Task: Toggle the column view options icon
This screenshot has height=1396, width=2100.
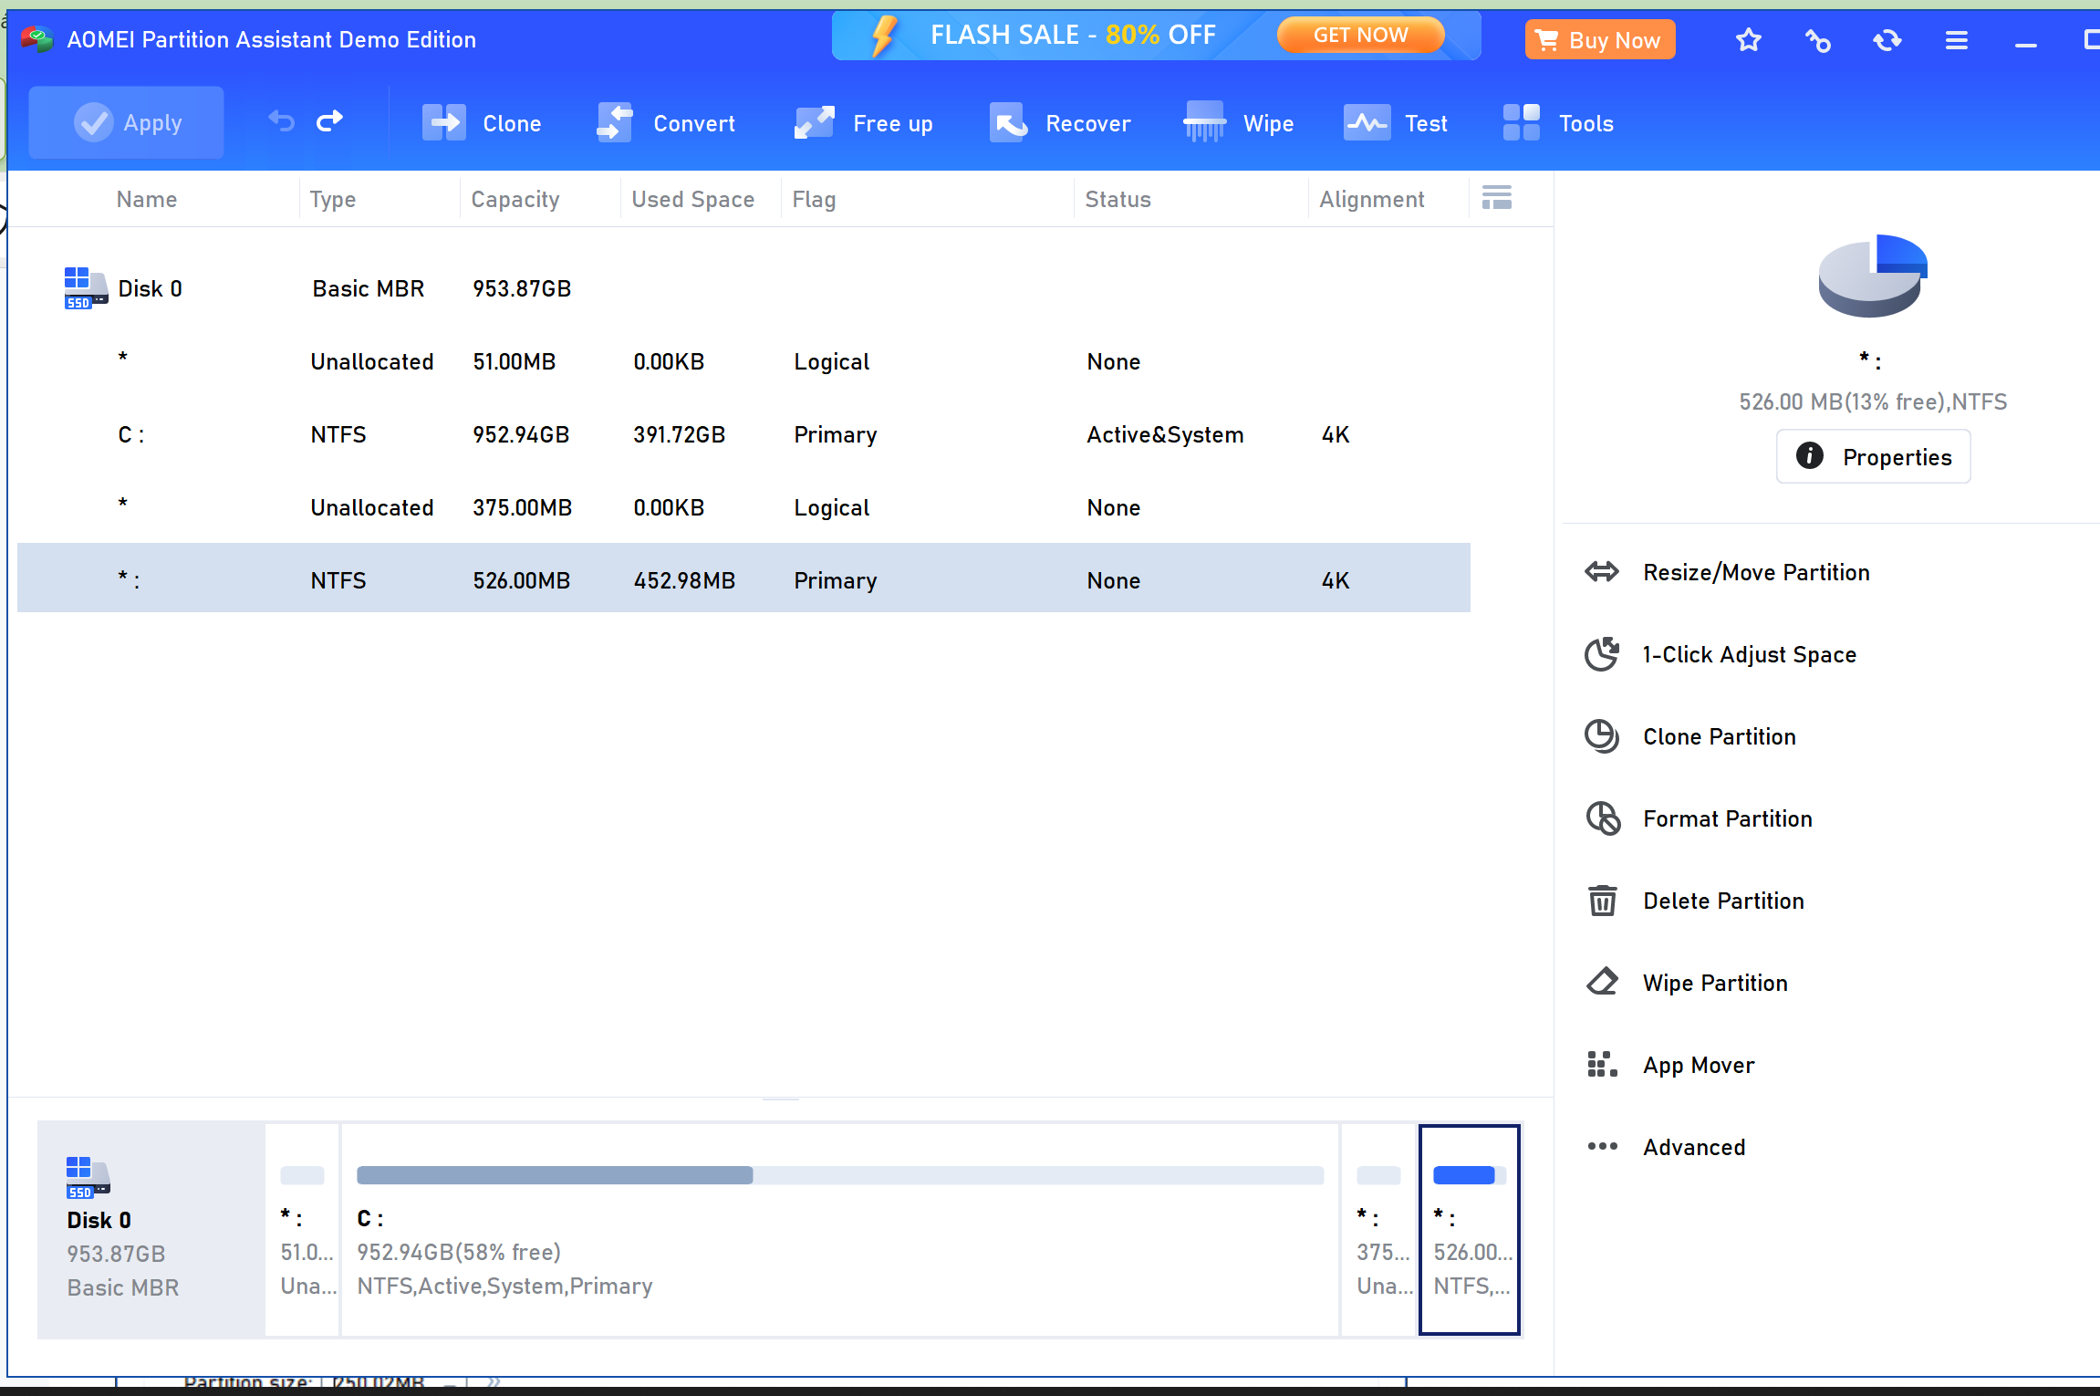Action: [1497, 197]
